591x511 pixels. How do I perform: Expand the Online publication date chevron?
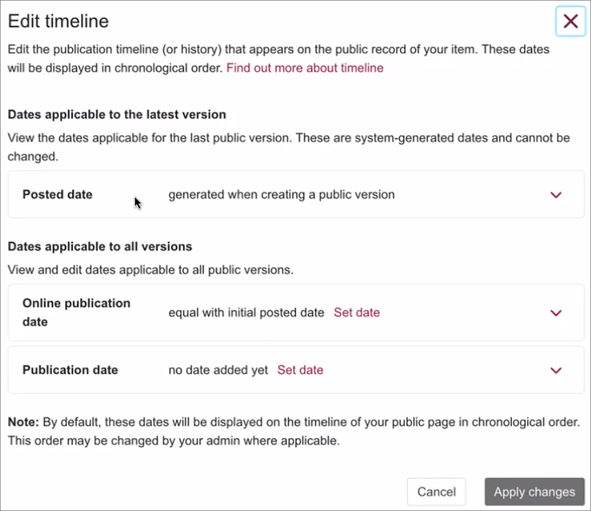point(556,313)
